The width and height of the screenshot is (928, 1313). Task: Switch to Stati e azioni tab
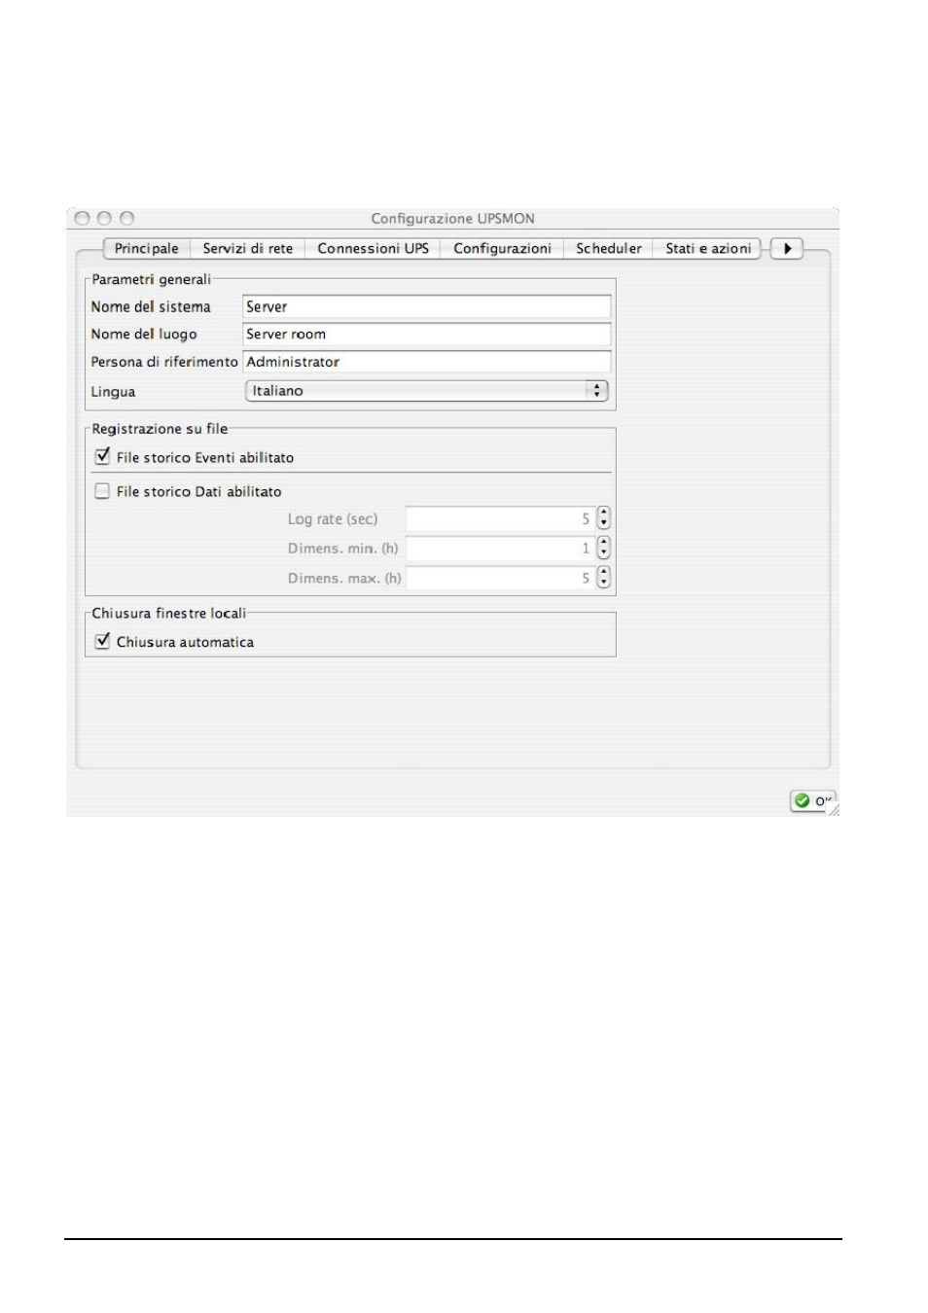(x=707, y=249)
